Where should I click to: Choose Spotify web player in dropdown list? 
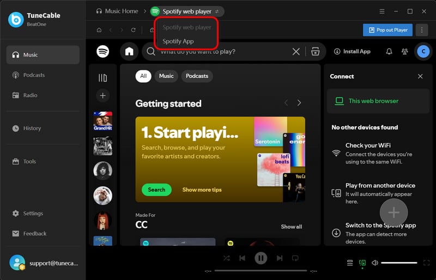pyautogui.click(x=186, y=27)
